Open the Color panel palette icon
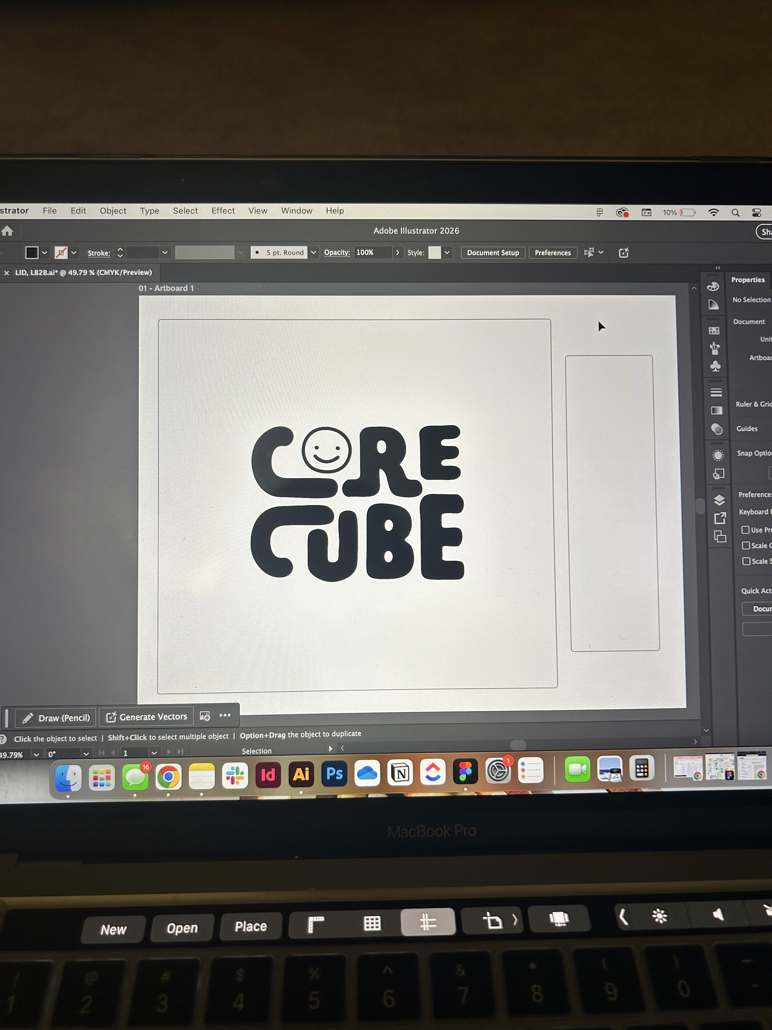772x1030 pixels. click(x=713, y=287)
